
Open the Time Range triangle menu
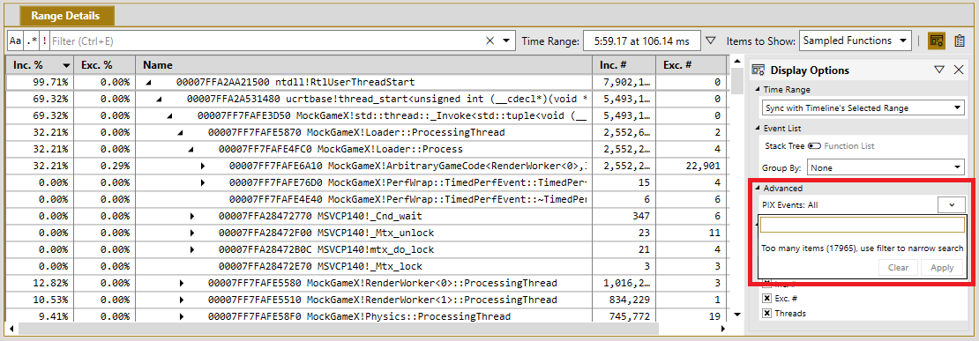pyautogui.click(x=710, y=41)
